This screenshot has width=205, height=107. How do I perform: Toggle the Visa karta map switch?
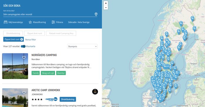tap(23, 46)
